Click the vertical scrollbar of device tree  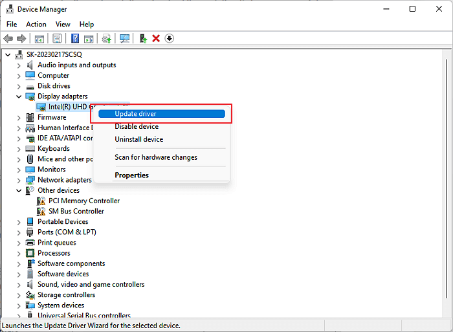[x=447, y=179]
